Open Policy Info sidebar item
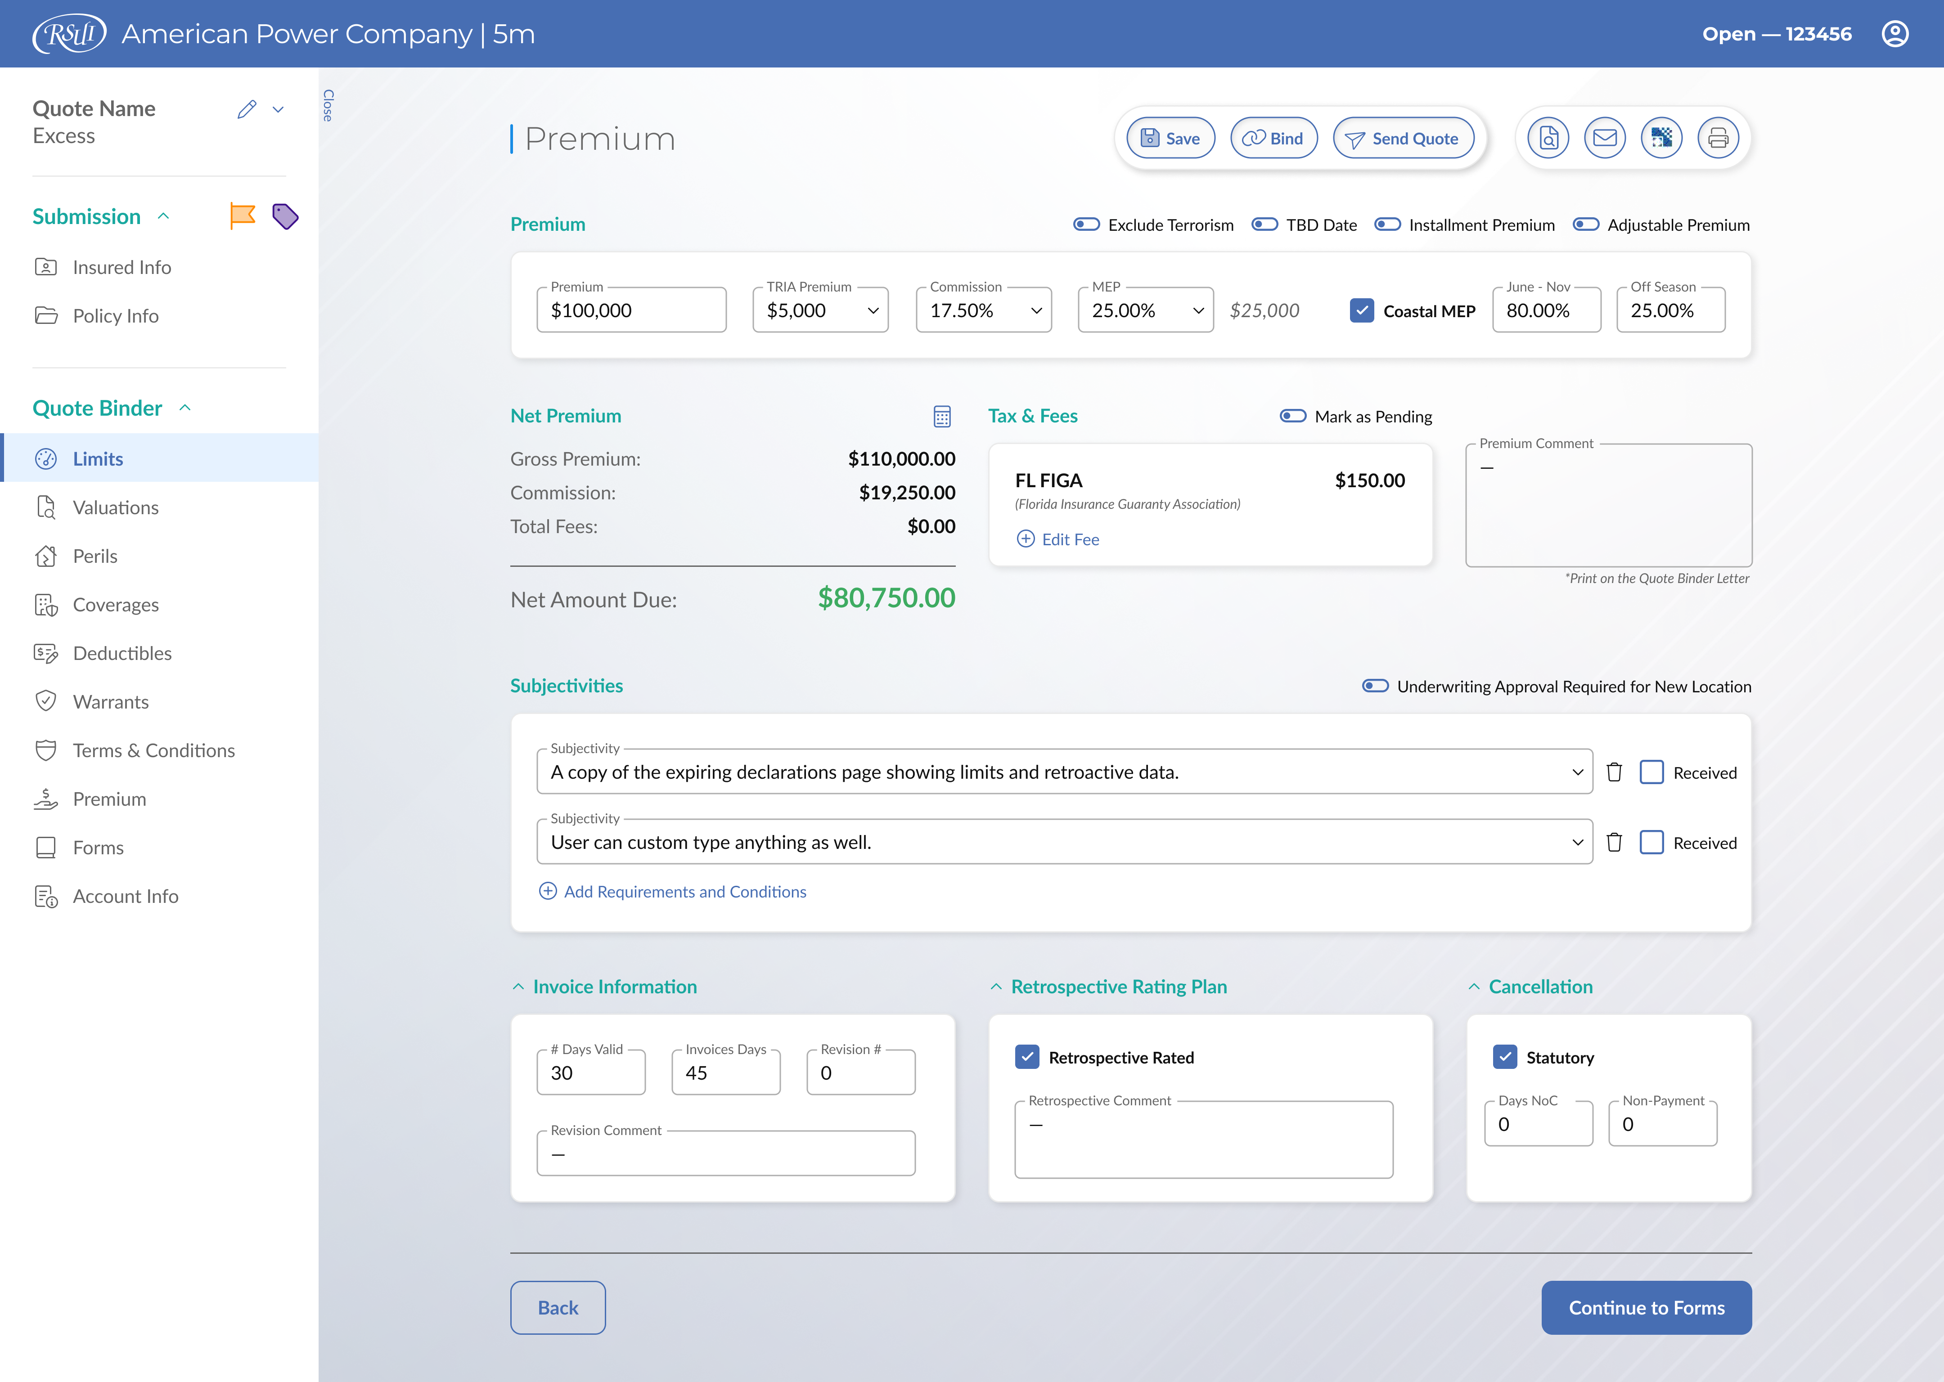 159,316
